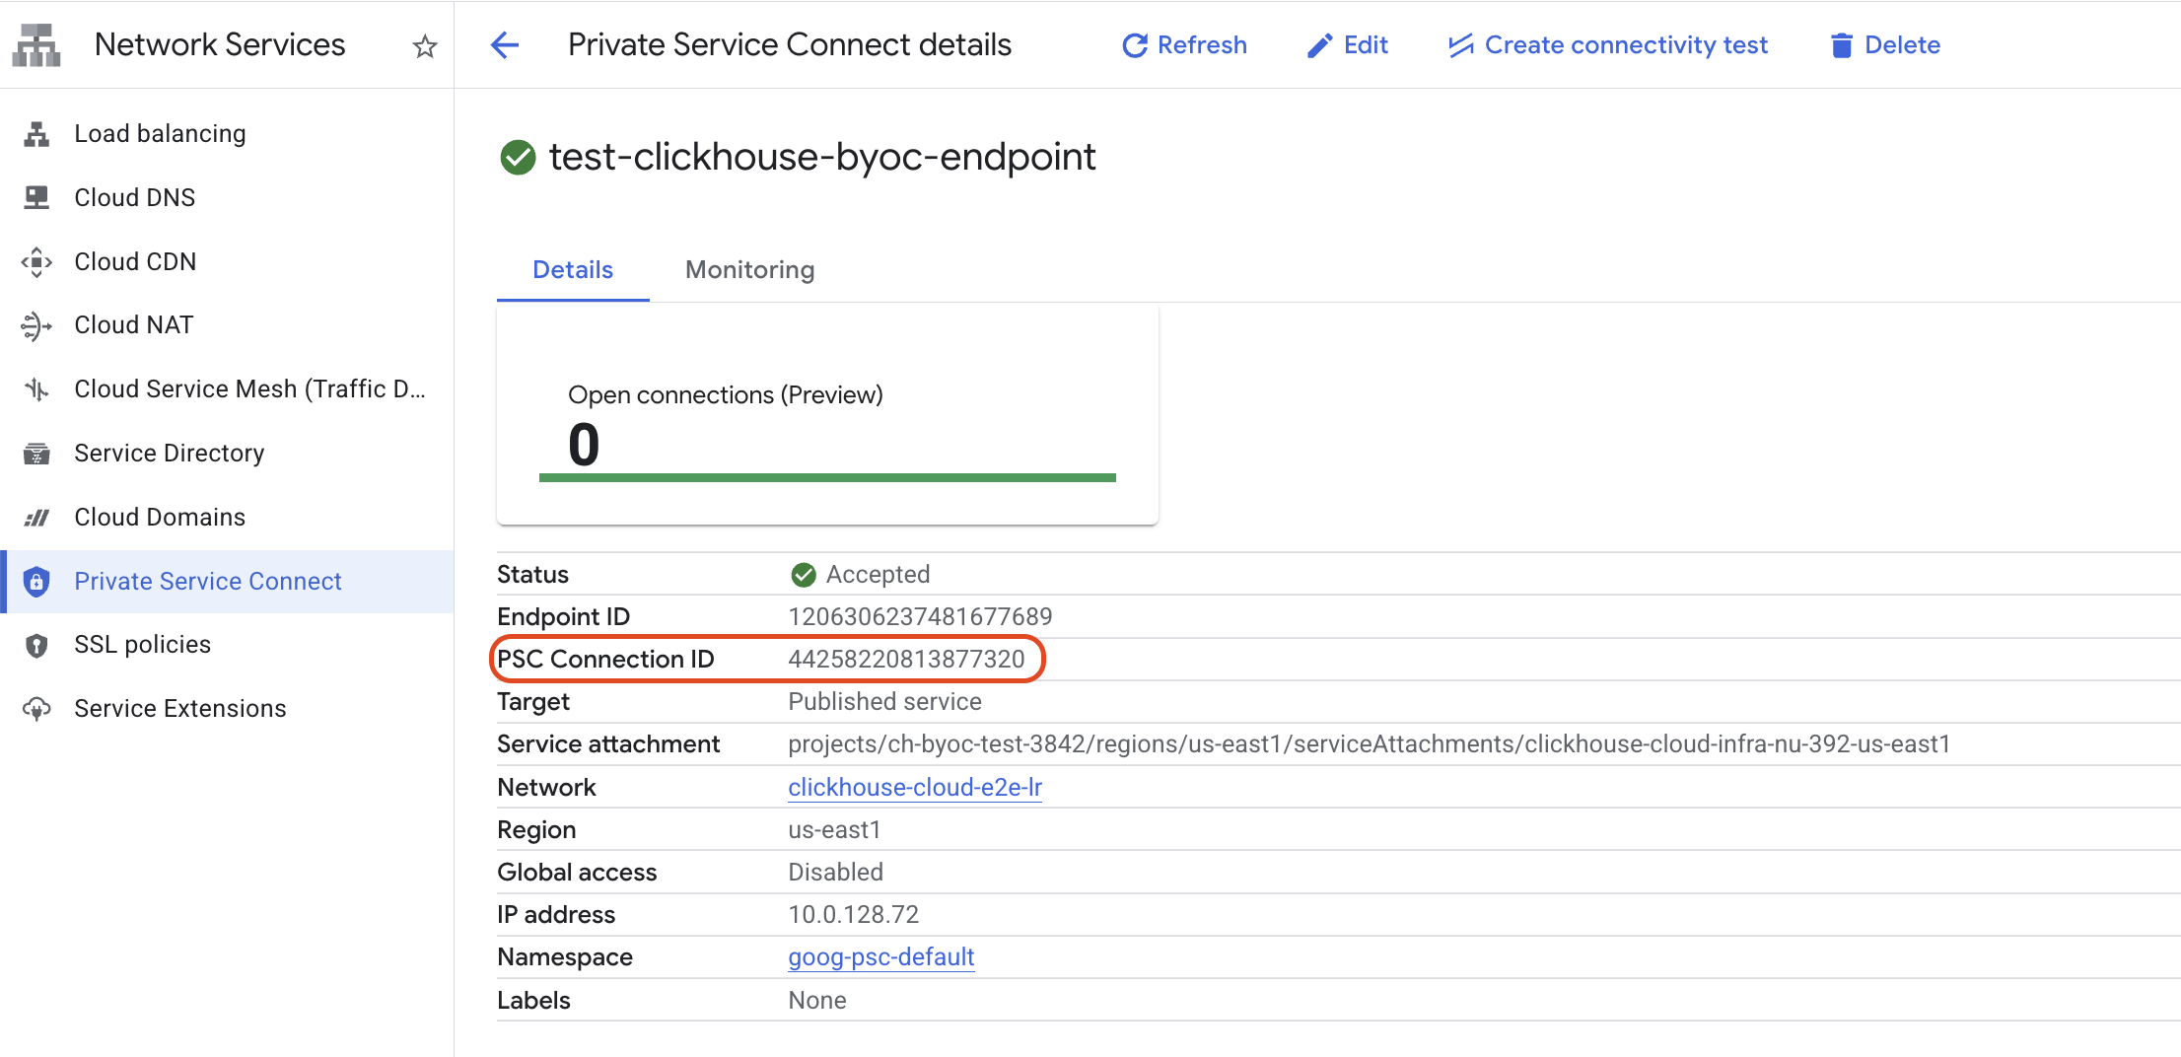The height and width of the screenshot is (1057, 2181).
Task: Toggle the star to pin Network Services
Action: (424, 45)
